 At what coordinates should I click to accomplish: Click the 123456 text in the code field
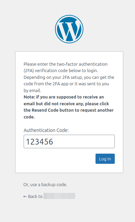pos(39,141)
